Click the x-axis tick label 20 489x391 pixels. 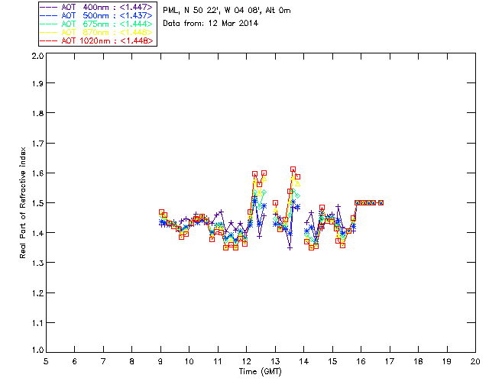pyautogui.click(x=475, y=361)
